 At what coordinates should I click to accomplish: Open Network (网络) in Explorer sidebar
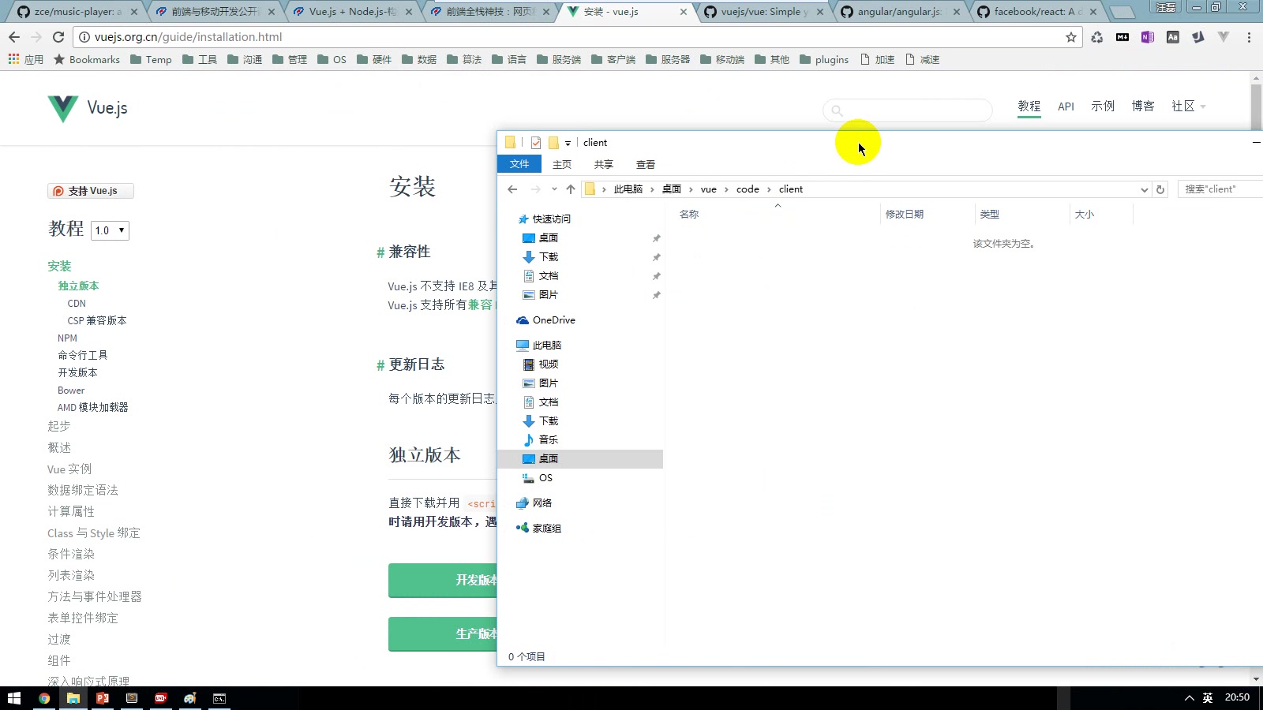[x=534, y=503]
